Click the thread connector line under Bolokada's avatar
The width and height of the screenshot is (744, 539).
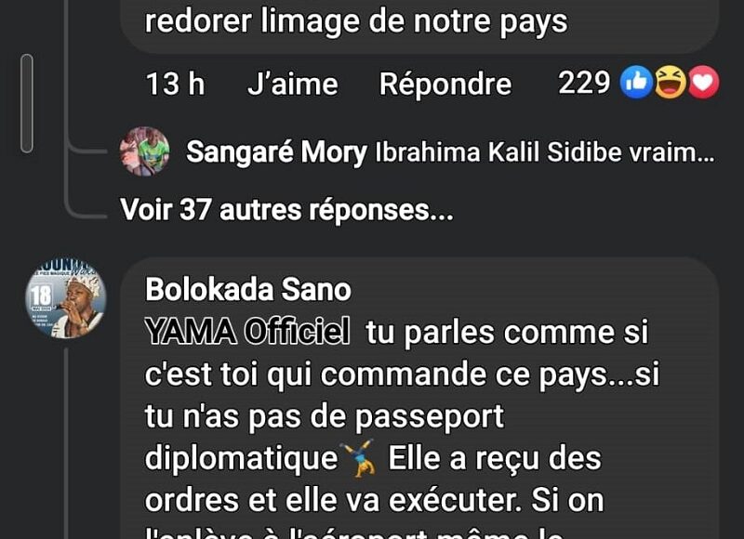[66, 443]
